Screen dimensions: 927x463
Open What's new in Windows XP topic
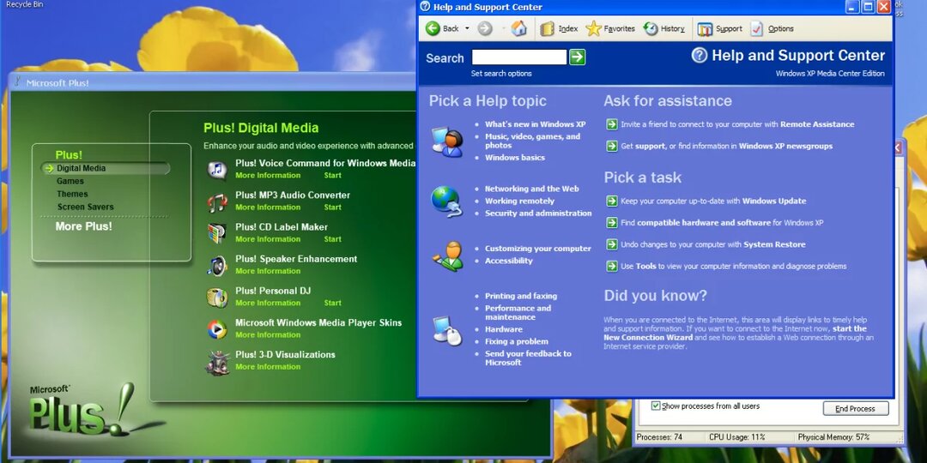pos(535,124)
